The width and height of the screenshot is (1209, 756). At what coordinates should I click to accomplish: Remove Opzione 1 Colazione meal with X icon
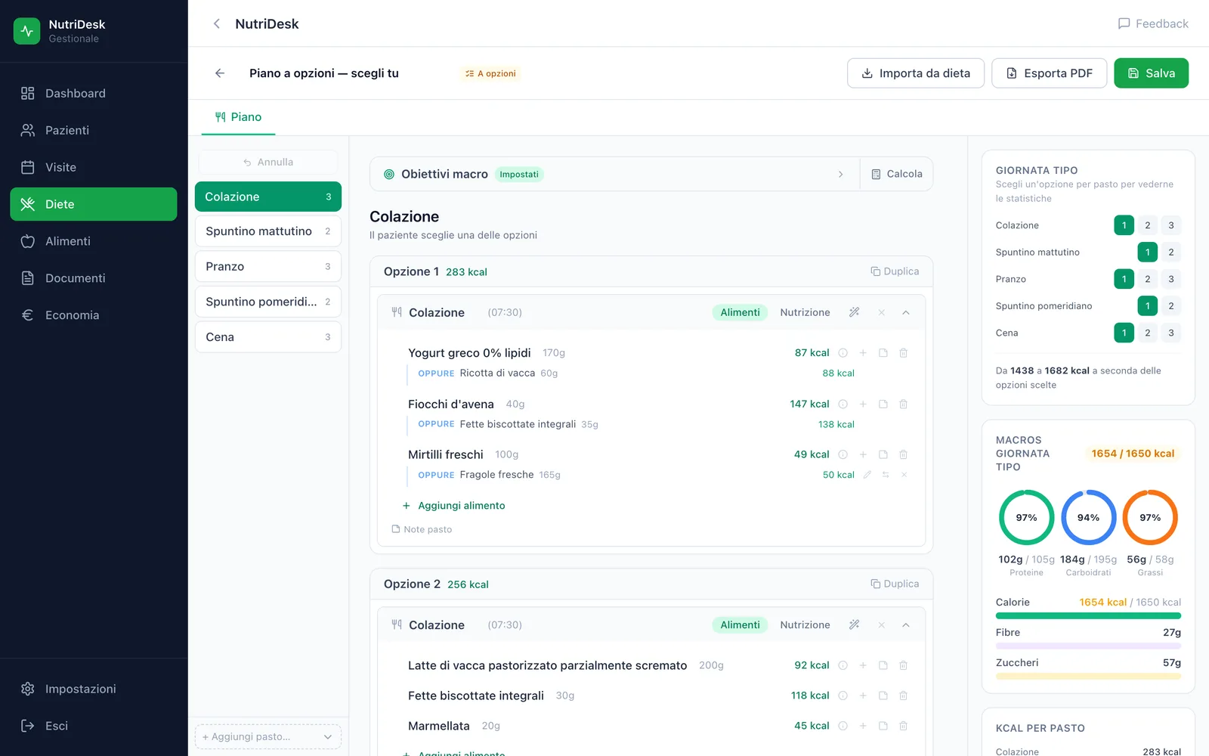[x=881, y=312]
